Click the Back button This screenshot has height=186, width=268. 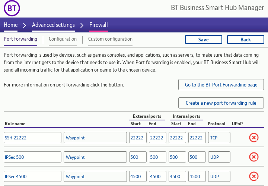(x=245, y=40)
